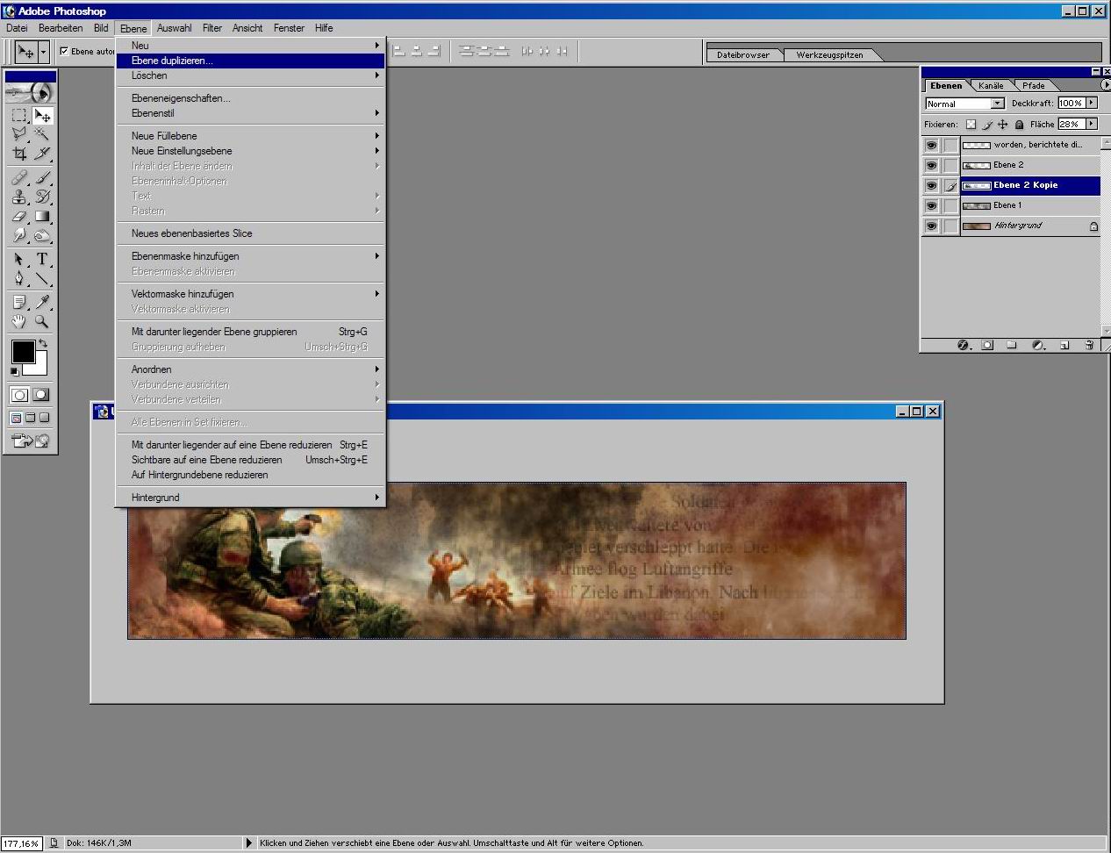
Task: Switch to the Kanäle tab
Action: point(991,85)
